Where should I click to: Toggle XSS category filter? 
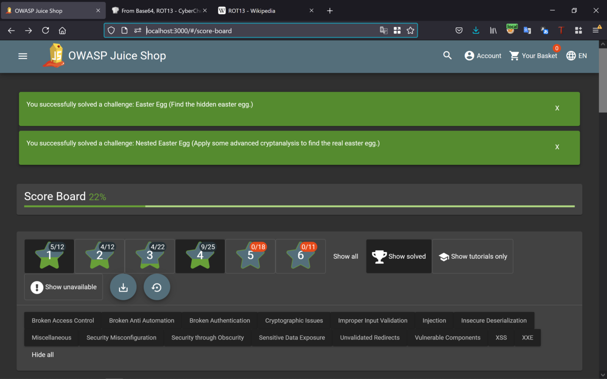click(501, 338)
